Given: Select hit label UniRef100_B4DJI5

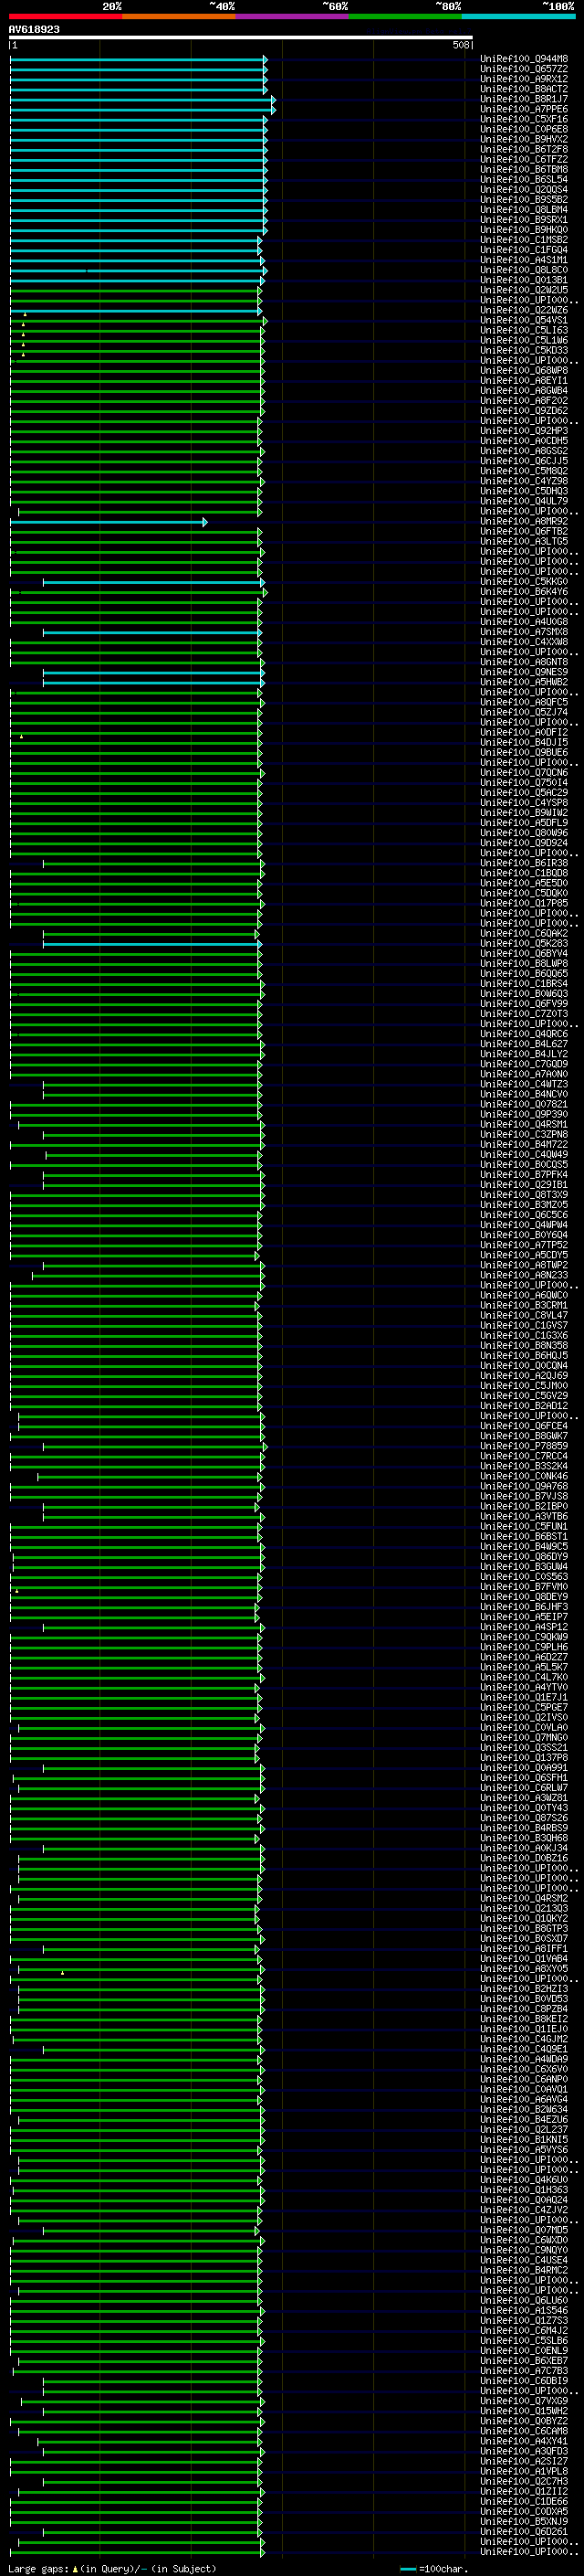Looking at the screenshot, I should click(524, 742).
